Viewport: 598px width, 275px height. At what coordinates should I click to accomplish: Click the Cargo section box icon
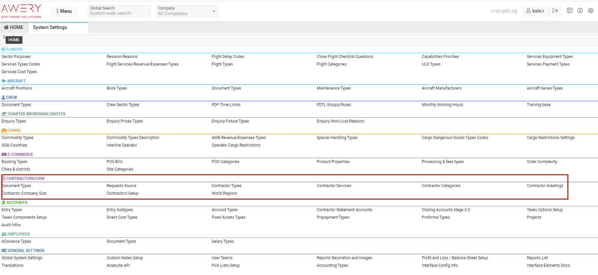(x=4, y=130)
